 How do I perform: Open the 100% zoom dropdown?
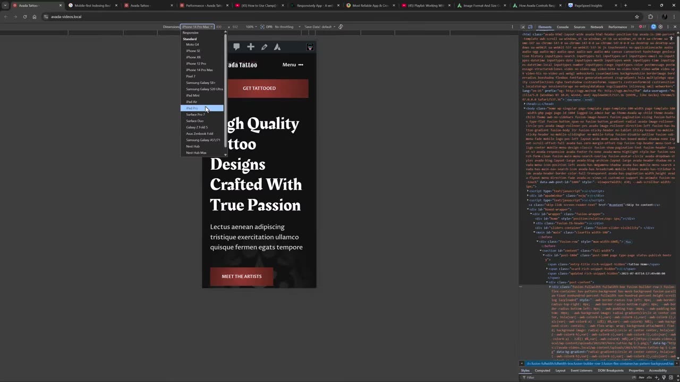tap(250, 27)
